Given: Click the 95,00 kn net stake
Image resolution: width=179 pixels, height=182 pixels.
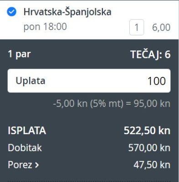Looking at the screenshot, I should 152,104.
